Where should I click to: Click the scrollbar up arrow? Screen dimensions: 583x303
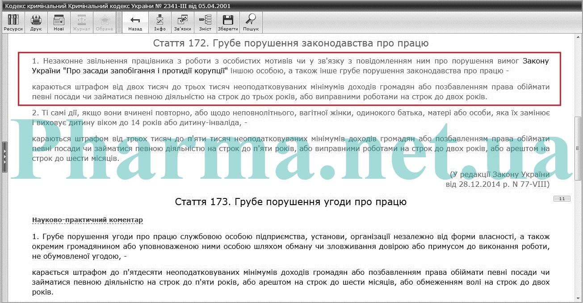pyautogui.click(x=579, y=38)
